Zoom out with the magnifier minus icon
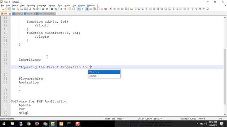The width and height of the screenshot is (227, 127). [65, 9]
